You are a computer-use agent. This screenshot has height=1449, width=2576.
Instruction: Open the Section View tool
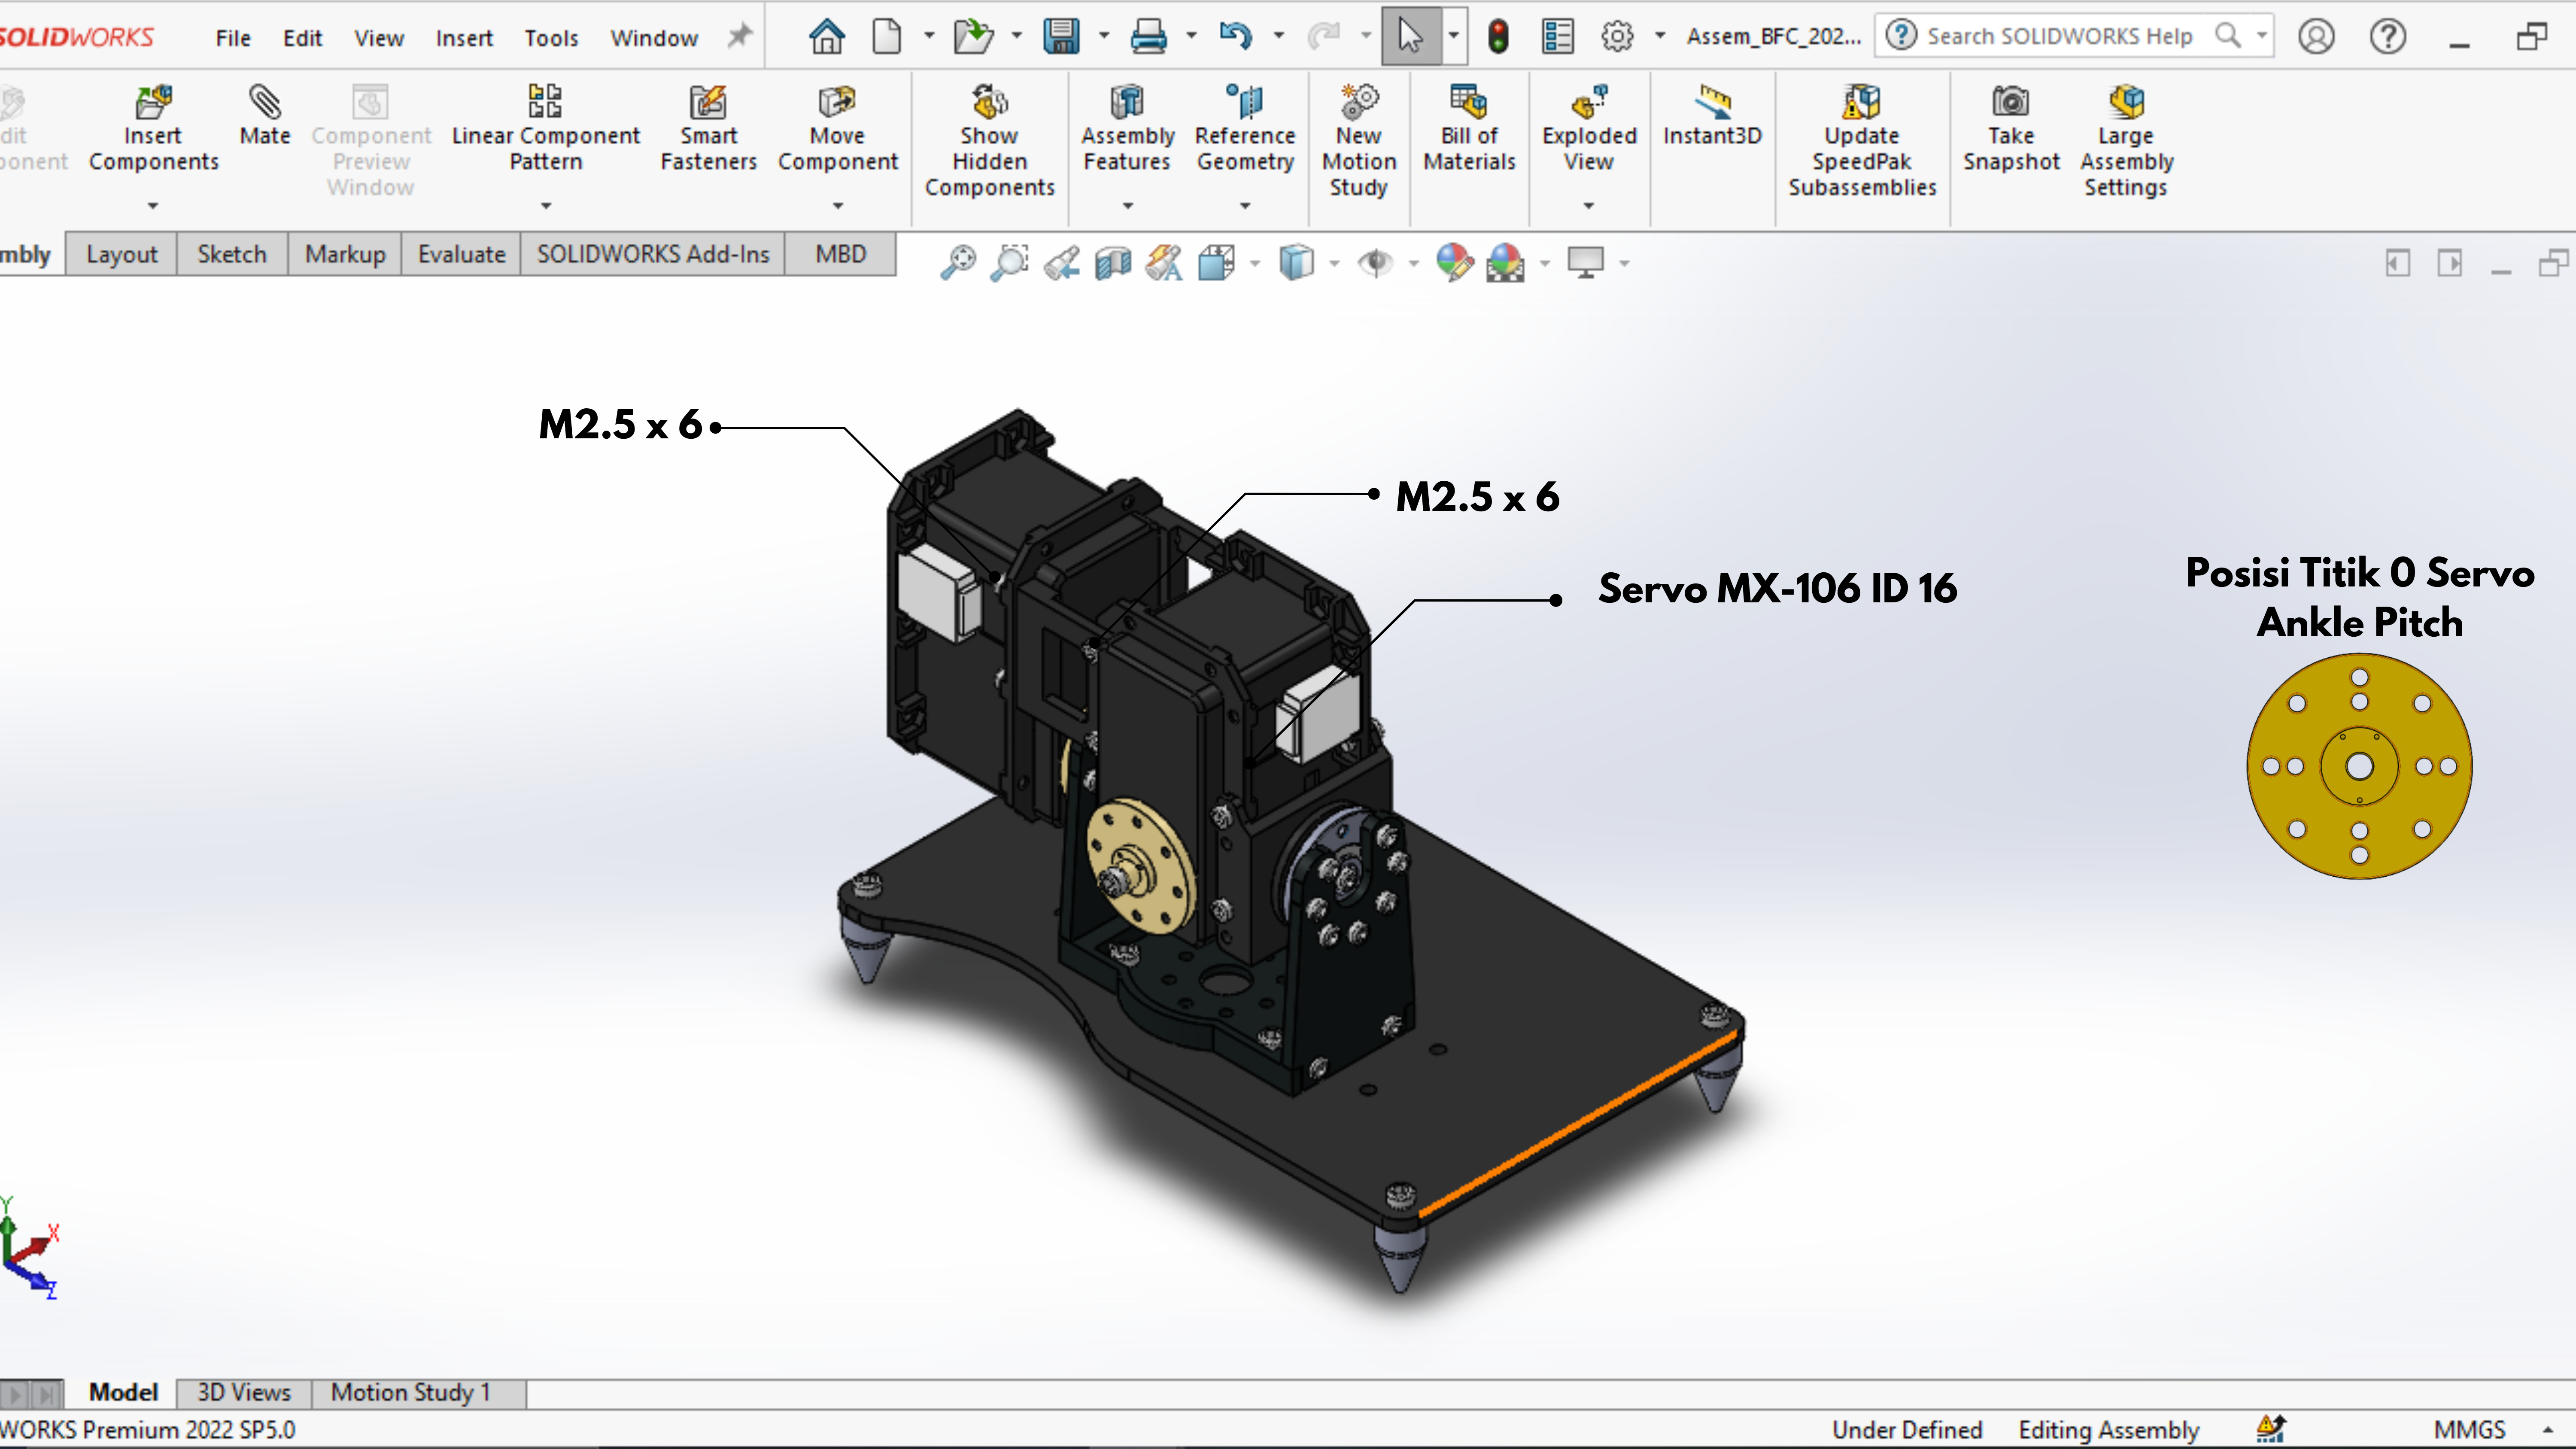point(1113,263)
